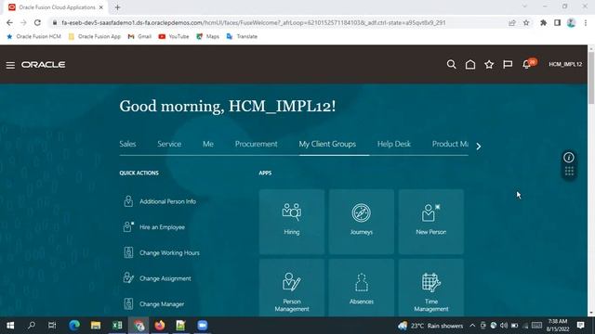
Task: Click the info circle icon on right panel
Action: coord(568,157)
